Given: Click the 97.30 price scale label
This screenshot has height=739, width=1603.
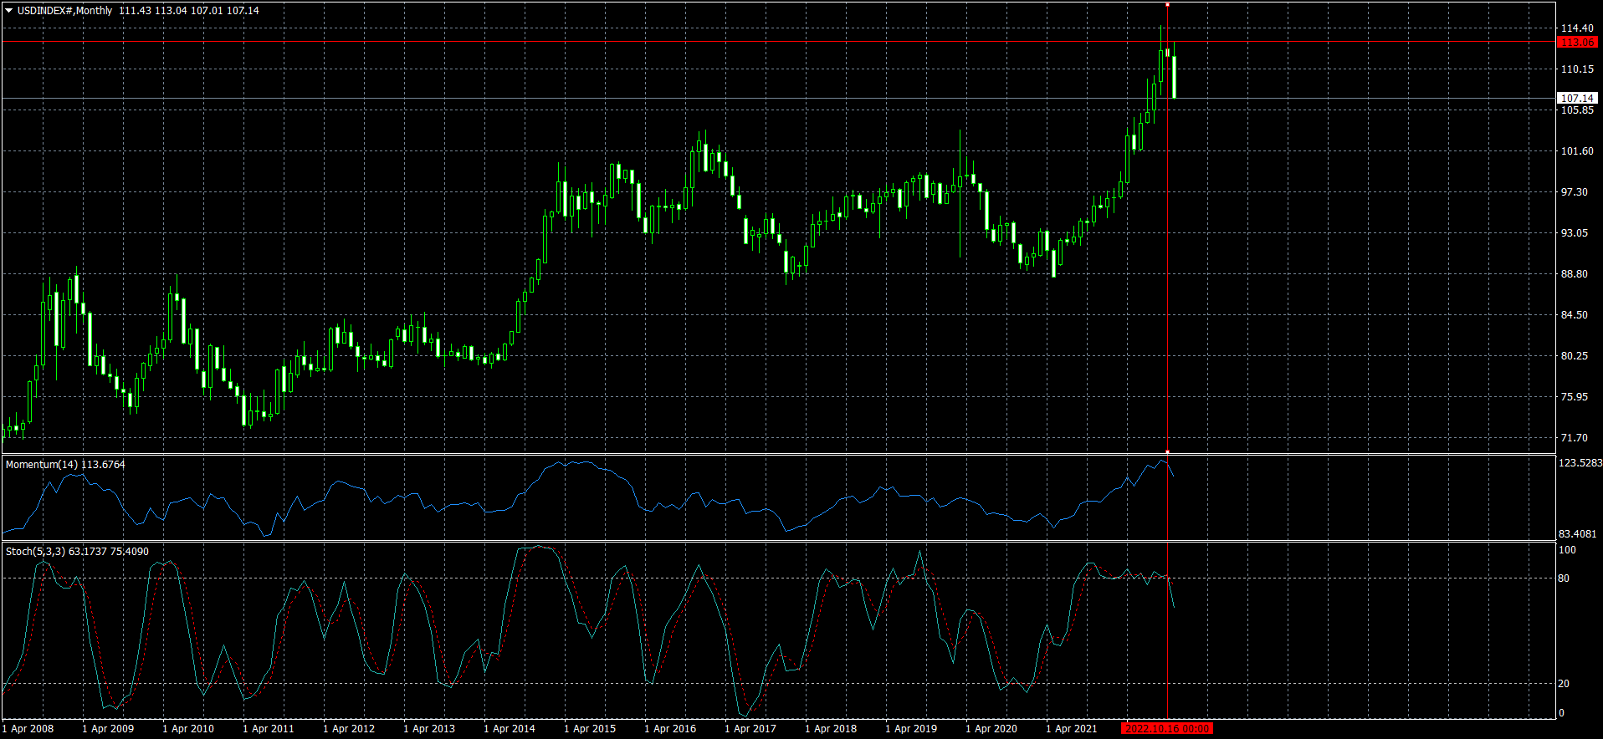Looking at the screenshot, I should point(1574,192).
